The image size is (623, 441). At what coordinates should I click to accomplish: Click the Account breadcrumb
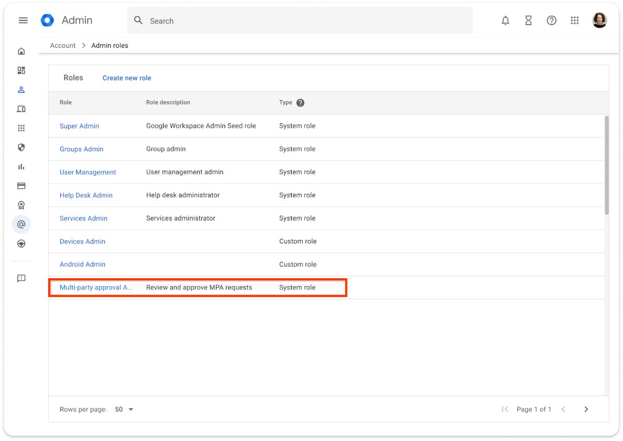(63, 45)
